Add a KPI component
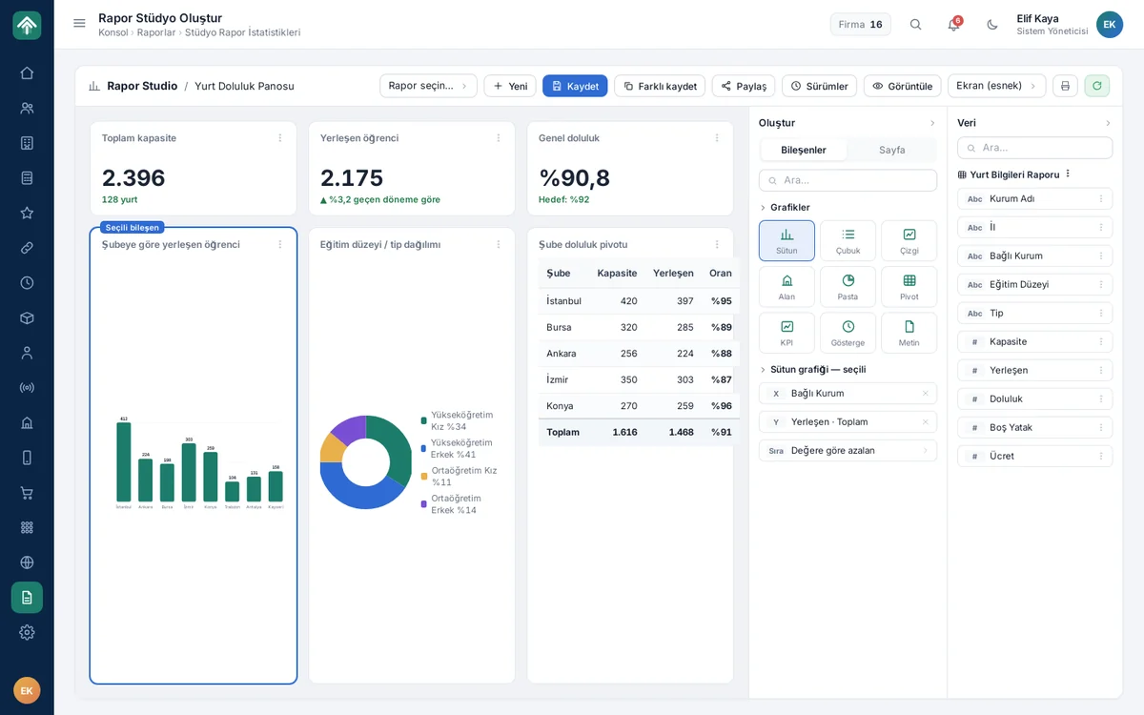This screenshot has width=1144, height=715. click(x=786, y=333)
